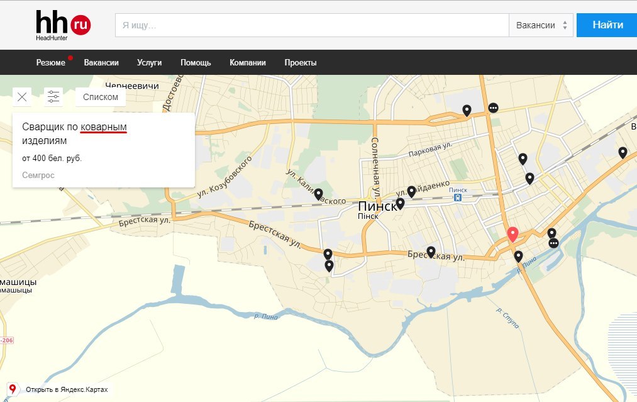Click the red selected vacancy map pin

point(512,234)
